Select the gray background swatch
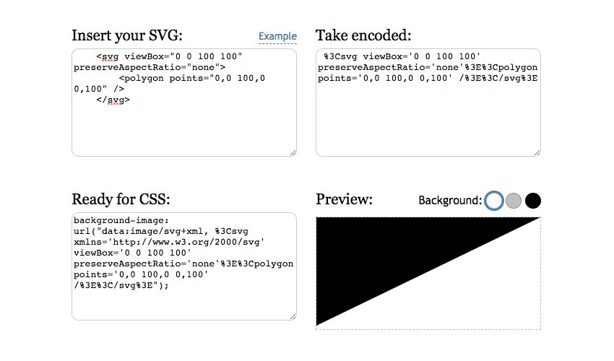 [x=514, y=201]
